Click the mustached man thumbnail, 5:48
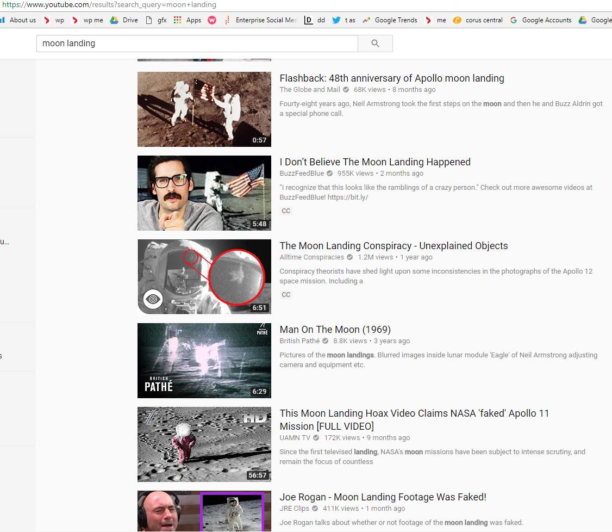This screenshot has height=532, width=612. tap(204, 193)
